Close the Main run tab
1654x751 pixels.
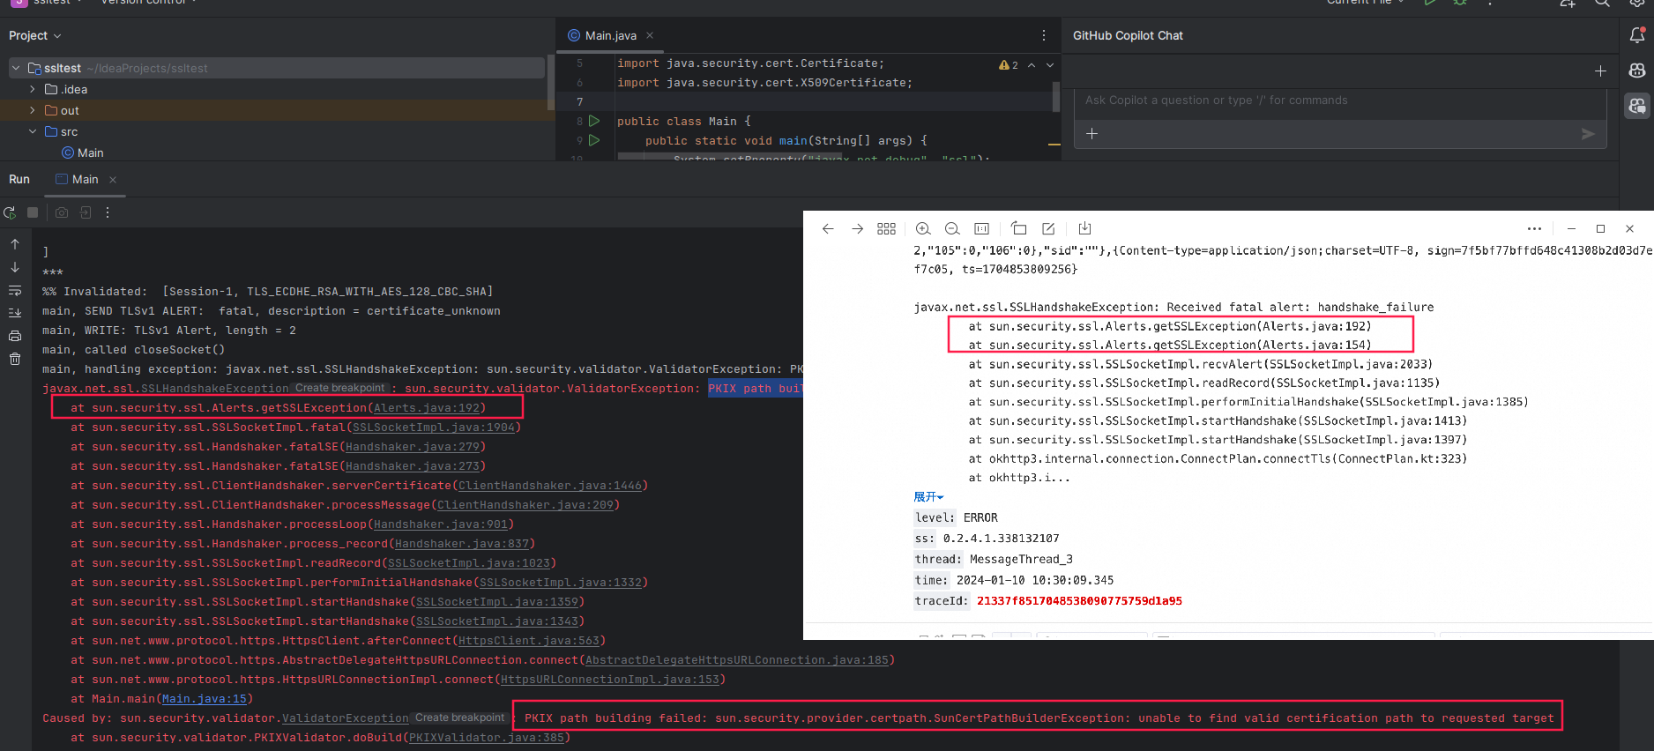[x=113, y=180]
